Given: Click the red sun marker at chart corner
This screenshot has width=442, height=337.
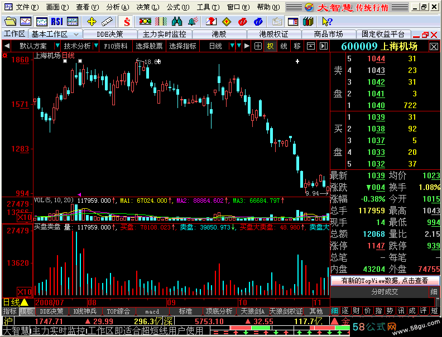Looking at the screenshot, I should coord(5,55).
